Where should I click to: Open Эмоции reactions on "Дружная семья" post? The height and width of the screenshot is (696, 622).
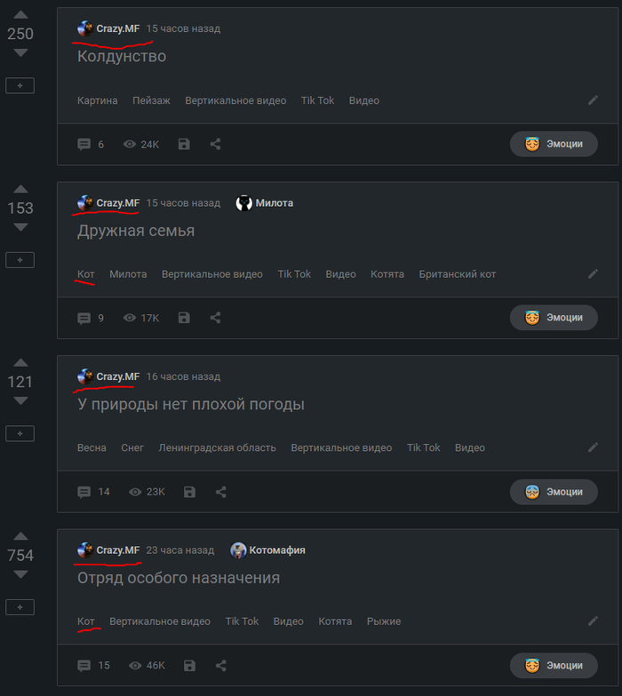[x=554, y=318]
